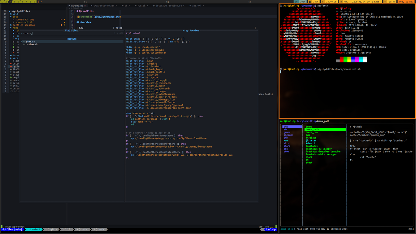Close the sf buffer tab
This screenshot has width=416, height=234.
pyautogui.click(x=129, y=6)
